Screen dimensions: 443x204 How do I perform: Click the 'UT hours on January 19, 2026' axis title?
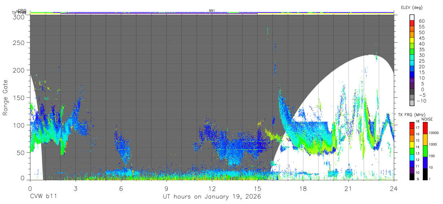tap(212, 197)
